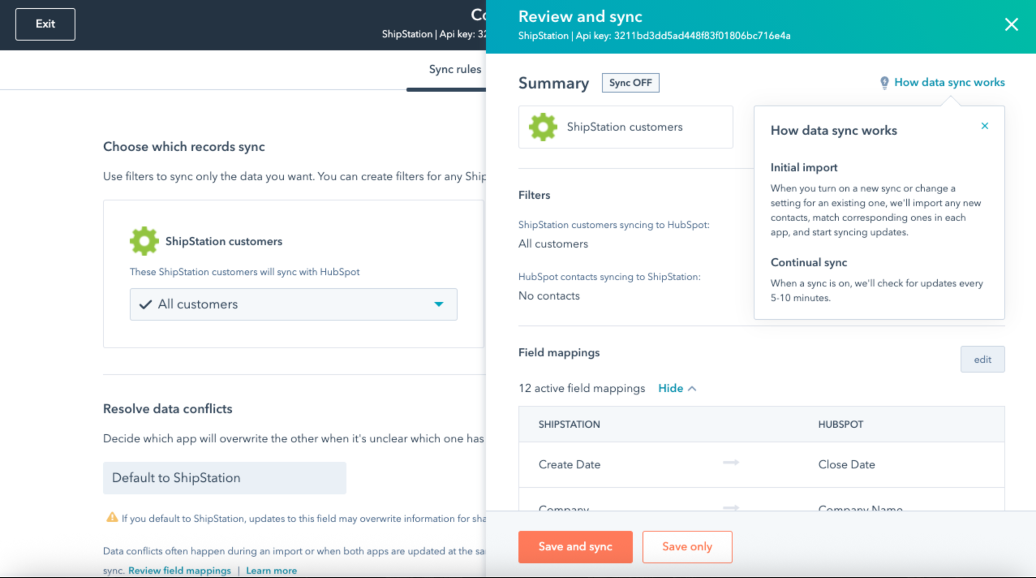Click the dropdown caret arrow in All customers
1036x578 pixels.
point(439,304)
